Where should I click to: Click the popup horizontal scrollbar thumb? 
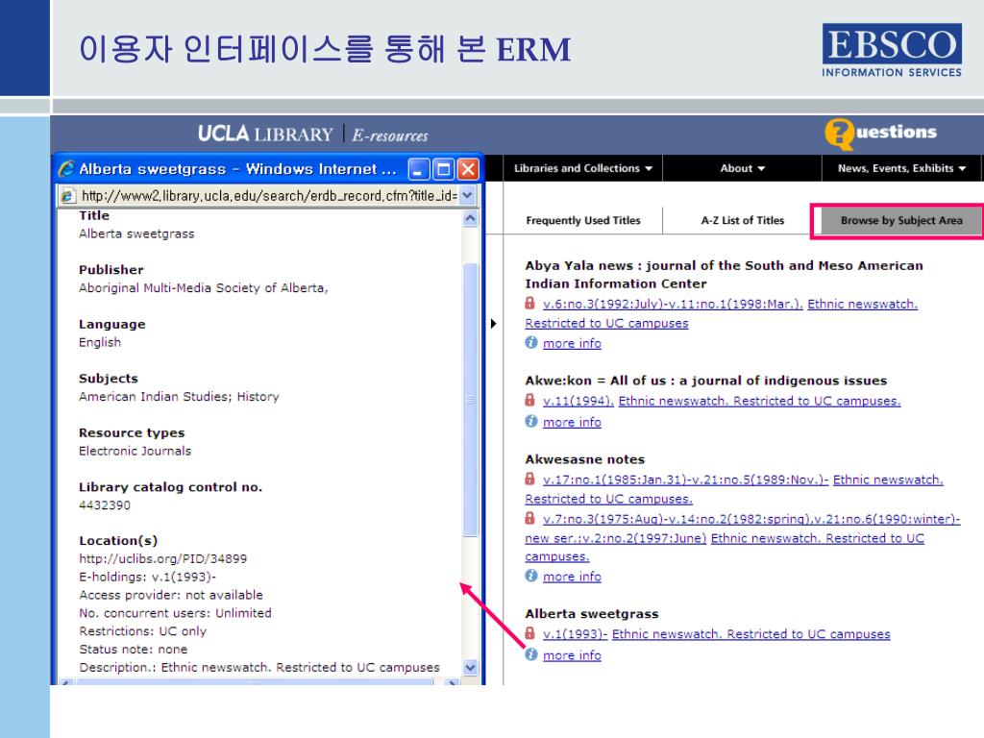(x=254, y=682)
